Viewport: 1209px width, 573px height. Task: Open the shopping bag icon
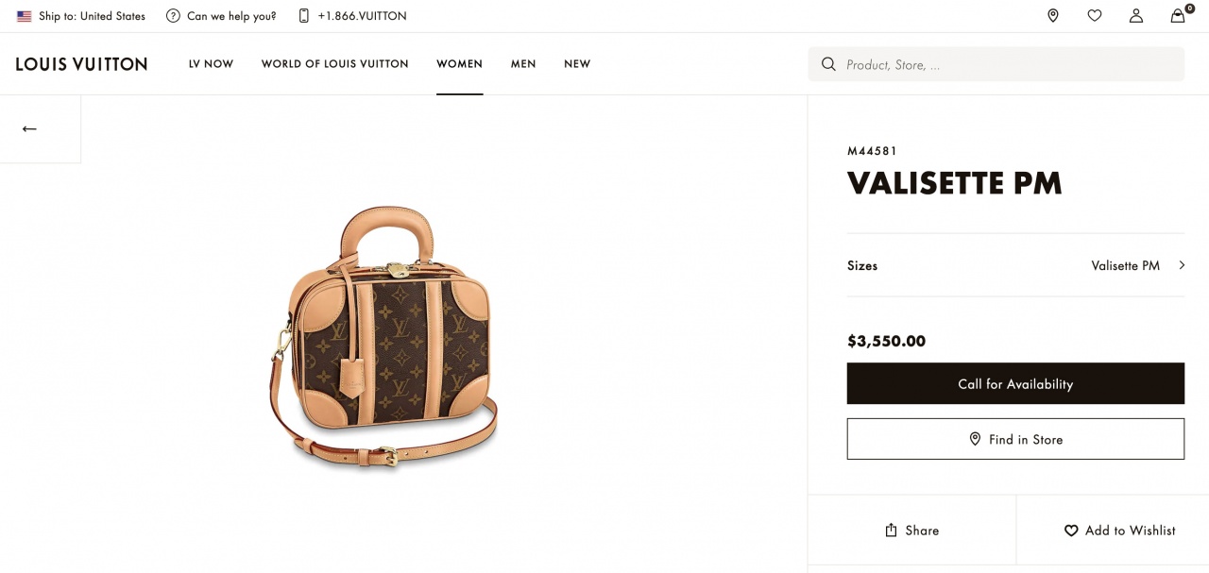pos(1178,15)
